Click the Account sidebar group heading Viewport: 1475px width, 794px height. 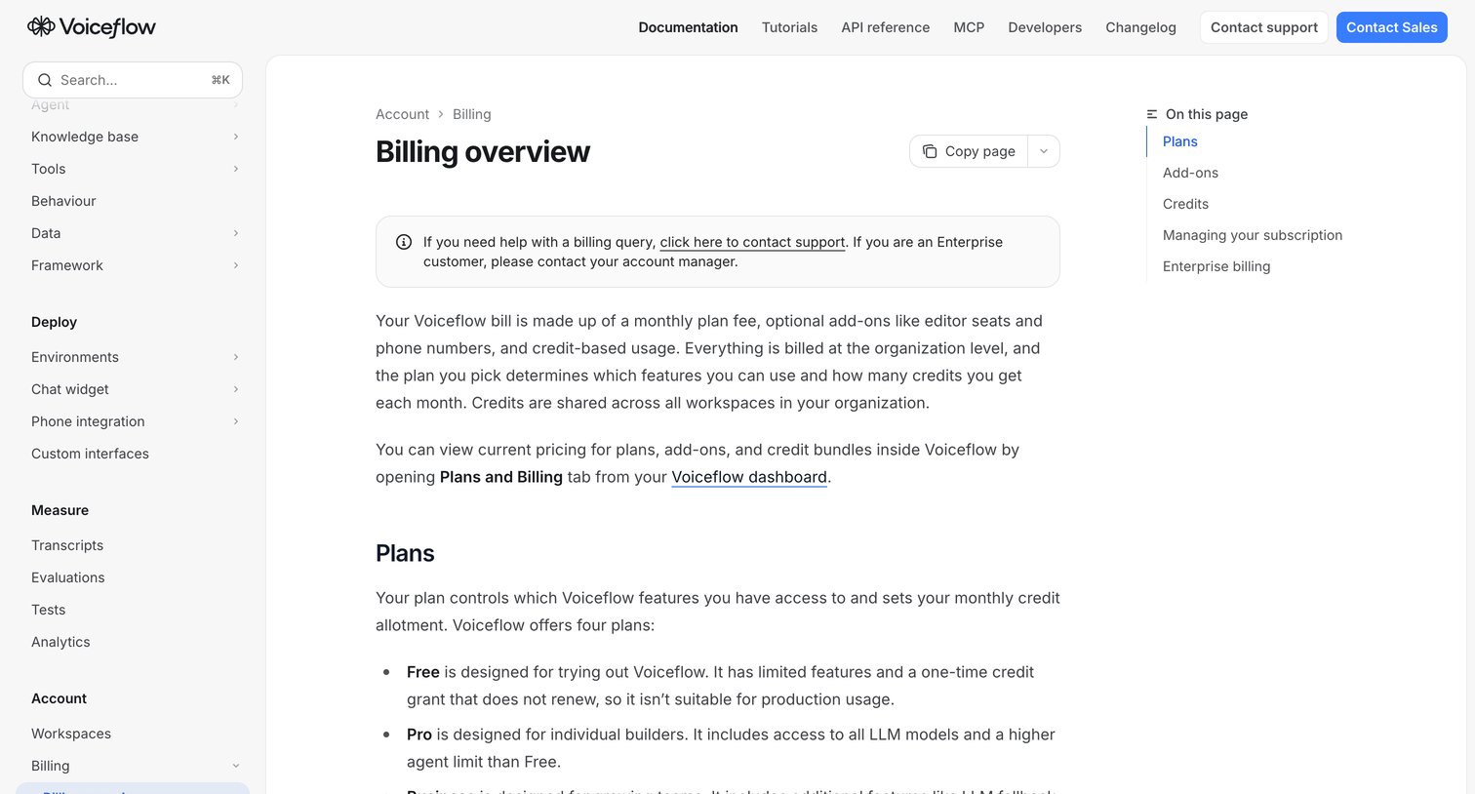click(x=59, y=698)
